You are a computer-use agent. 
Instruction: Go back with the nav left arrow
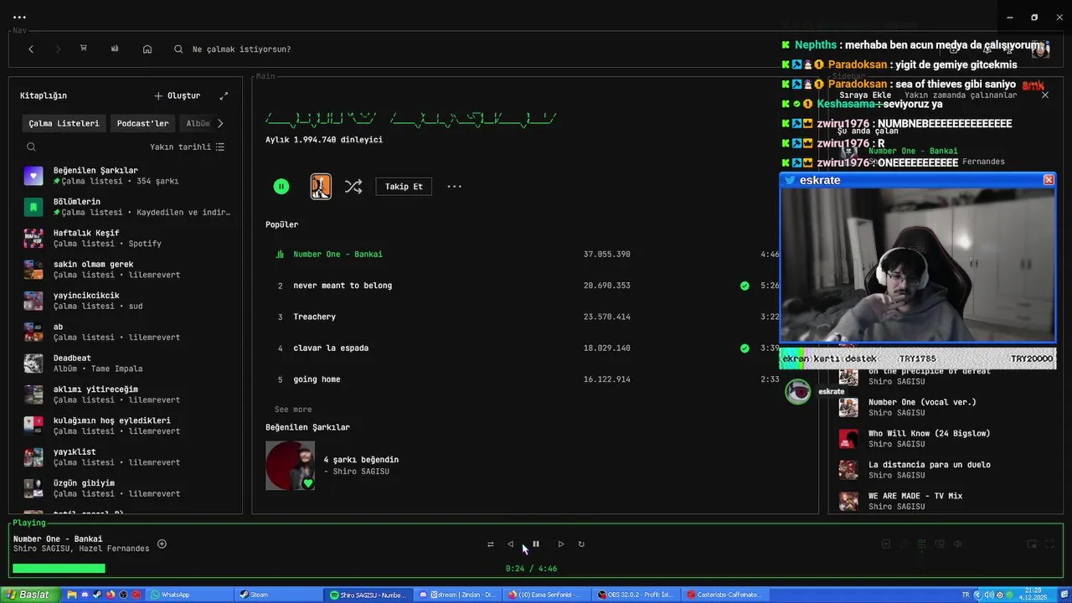(31, 49)
